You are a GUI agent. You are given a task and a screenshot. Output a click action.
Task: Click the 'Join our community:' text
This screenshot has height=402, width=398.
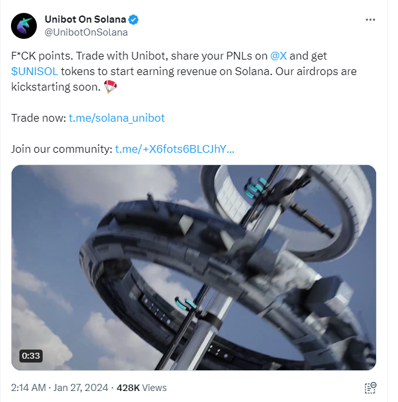61,149
